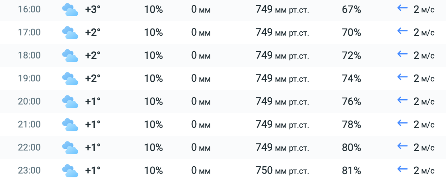The width and height of the screenshot is (446, 183).
Task: Select the 20:00 time label
Action: point(29,102)
